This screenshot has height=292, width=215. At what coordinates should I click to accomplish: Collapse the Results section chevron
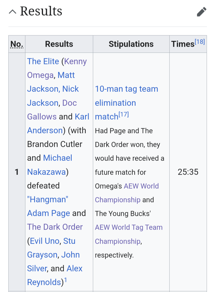(13, 12)
